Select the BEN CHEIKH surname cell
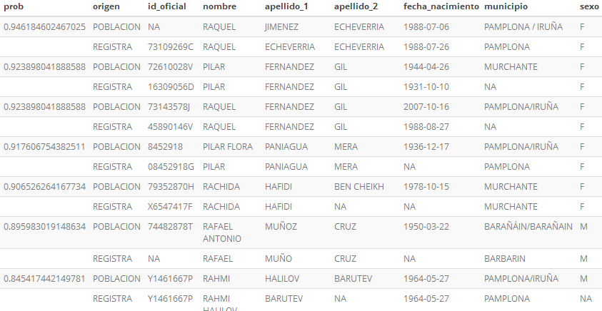 click(358, 187)
